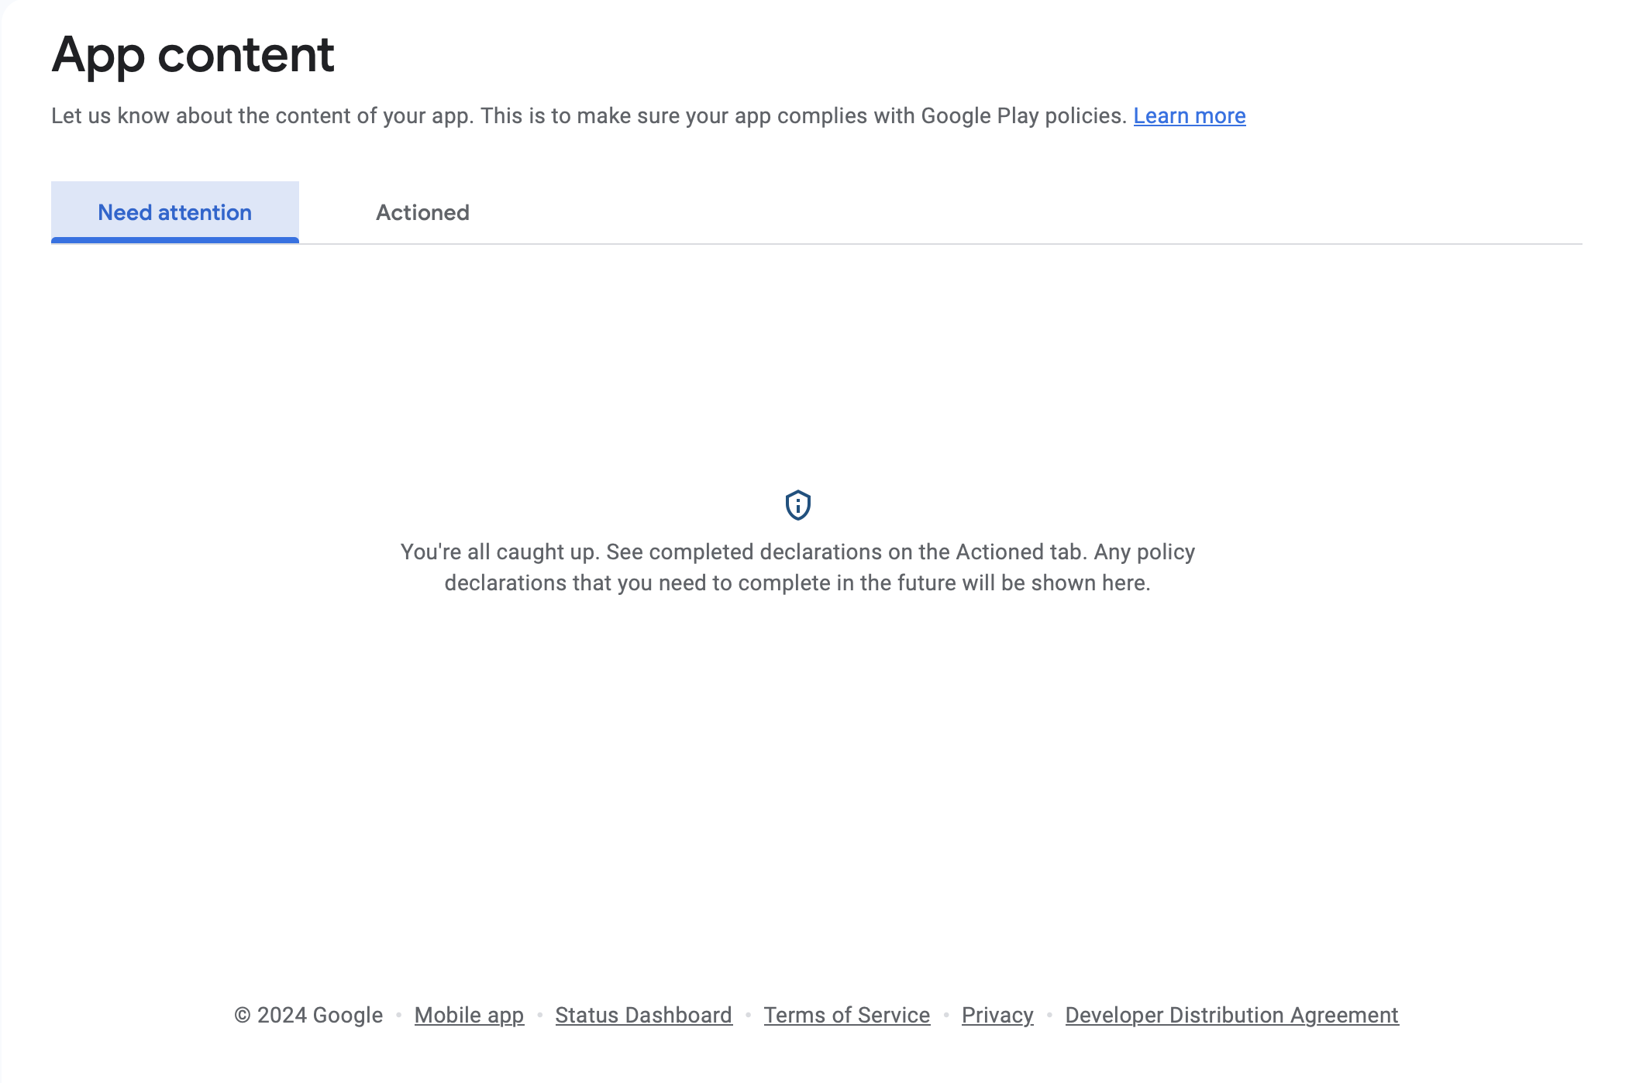The image size is (1629, 1083).
Task: Open Terms of Service in the footer
Action: point(847,1015)
